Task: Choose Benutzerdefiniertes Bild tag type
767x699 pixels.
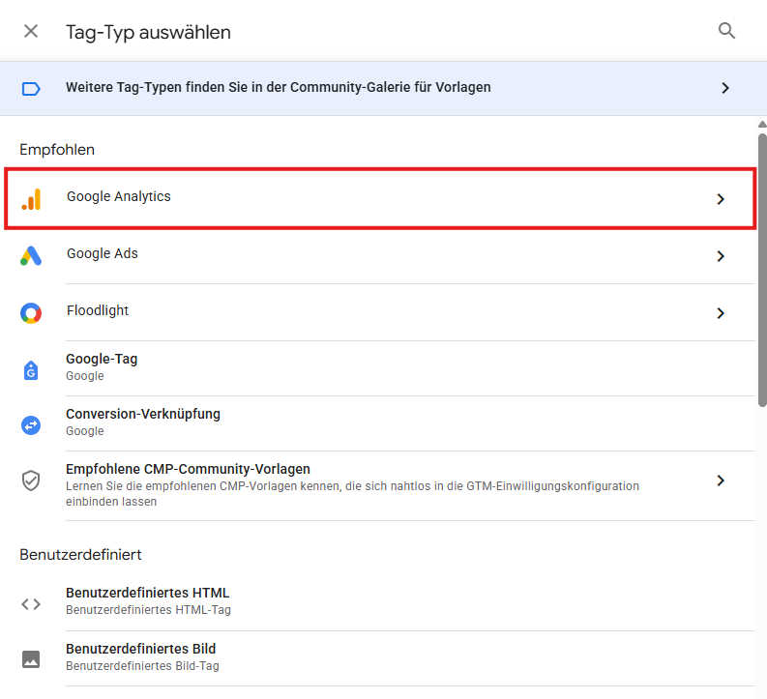Action: click(378, 658)
